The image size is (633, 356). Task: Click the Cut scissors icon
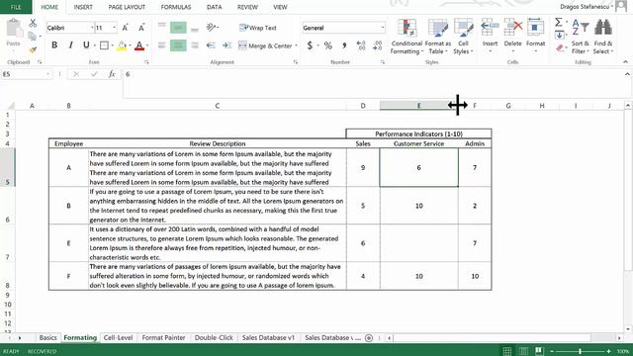[33, 23]
